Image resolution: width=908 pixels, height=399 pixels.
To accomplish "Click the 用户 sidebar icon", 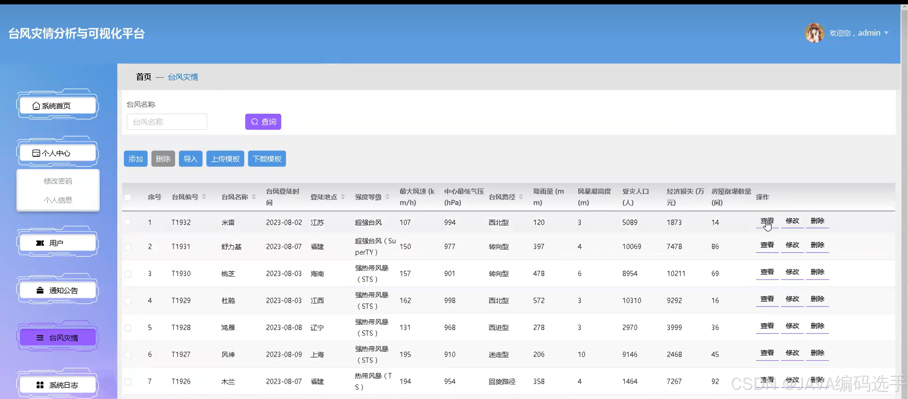I will tap(40, 243).
